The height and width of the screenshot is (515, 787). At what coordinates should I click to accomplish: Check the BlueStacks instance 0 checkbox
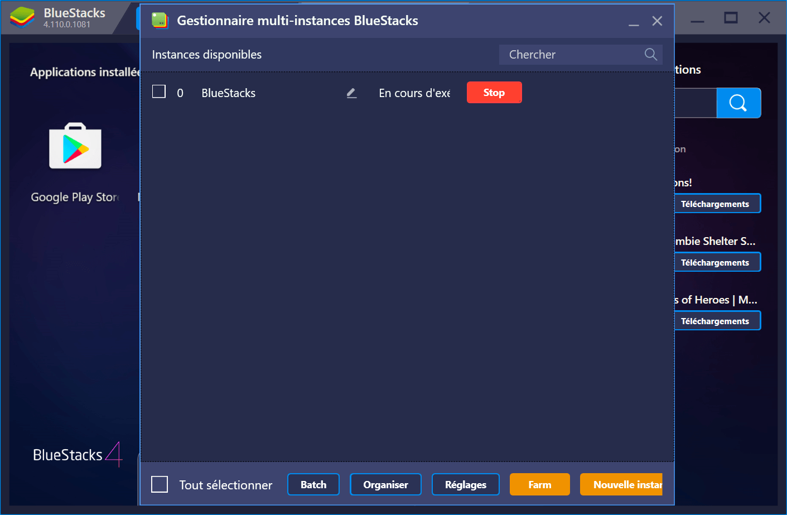[x=159, y=92]
